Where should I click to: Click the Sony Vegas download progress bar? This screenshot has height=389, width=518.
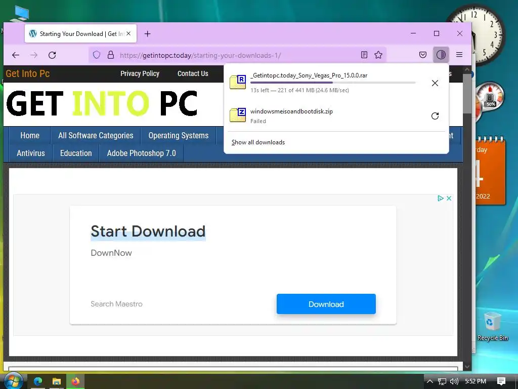333,83
